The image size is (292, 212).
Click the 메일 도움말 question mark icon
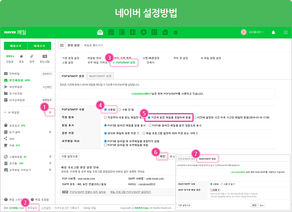(x=32, y=199)
